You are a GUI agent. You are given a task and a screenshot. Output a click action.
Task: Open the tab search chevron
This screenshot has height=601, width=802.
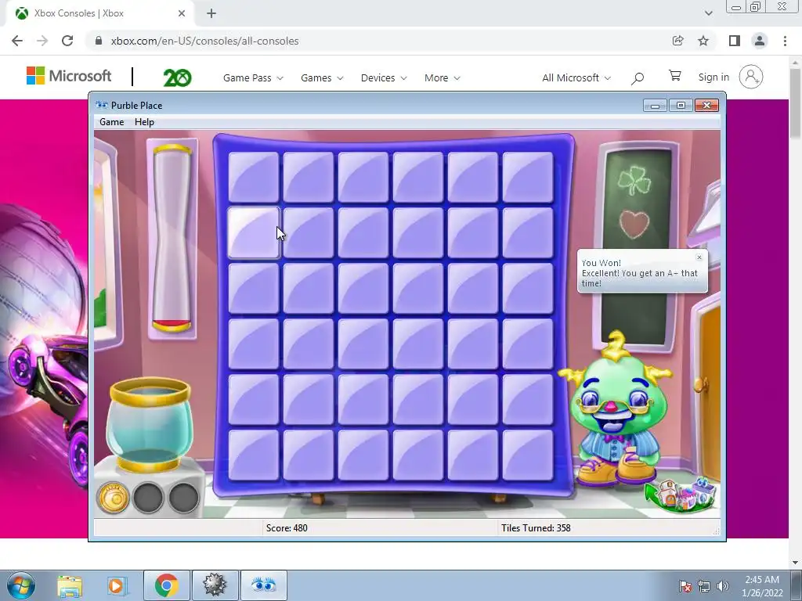click(x=708, y=13)
